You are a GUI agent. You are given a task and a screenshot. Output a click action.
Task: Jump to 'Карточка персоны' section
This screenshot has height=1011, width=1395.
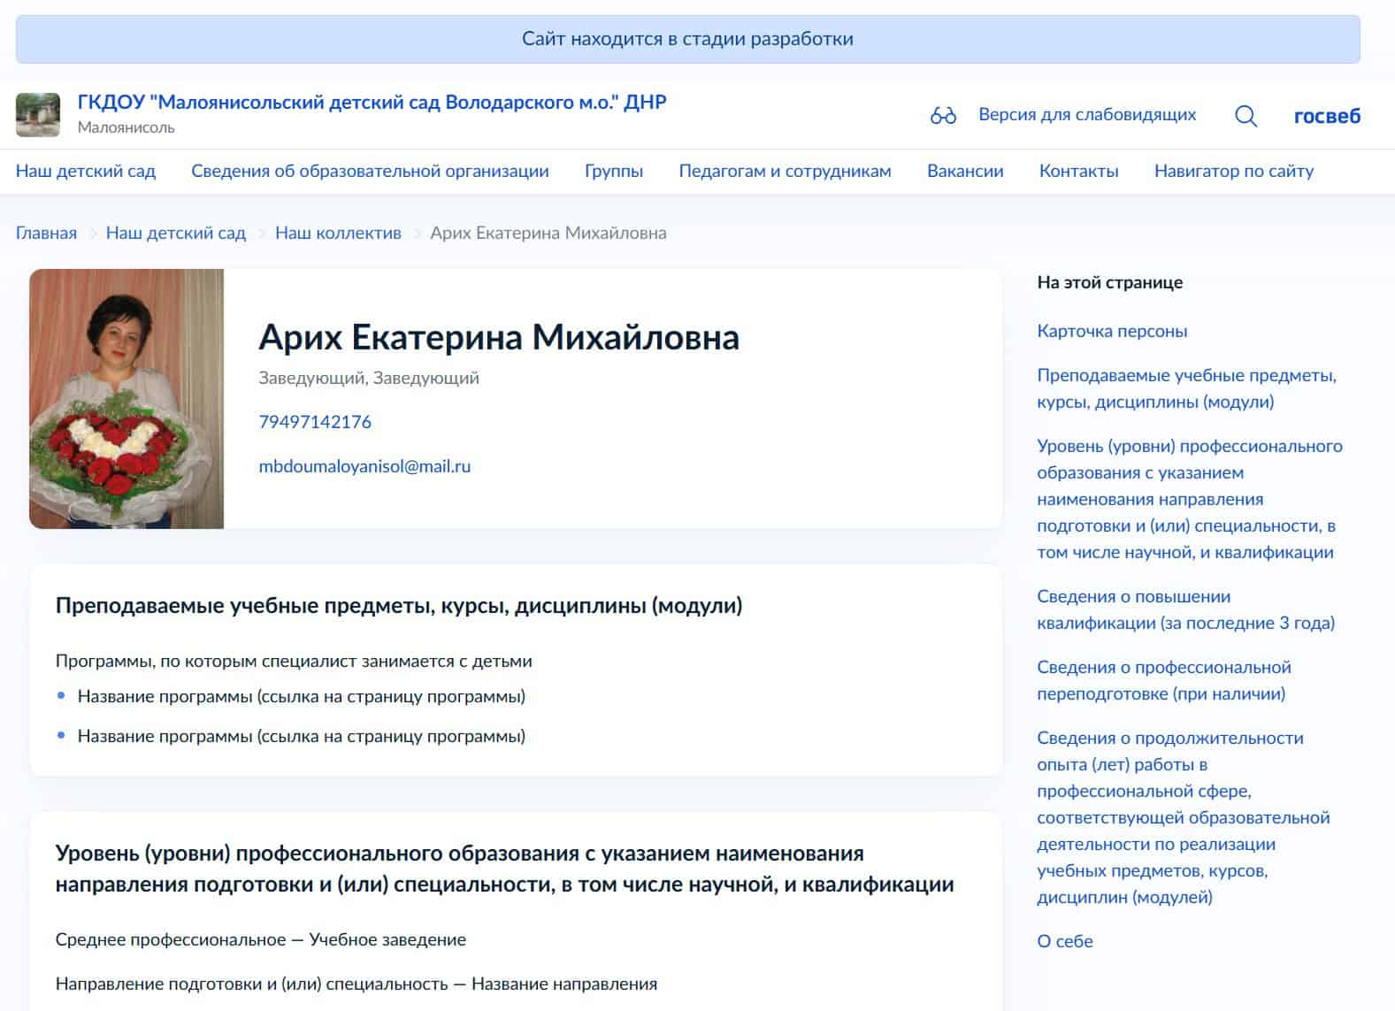click(1112, 331)
